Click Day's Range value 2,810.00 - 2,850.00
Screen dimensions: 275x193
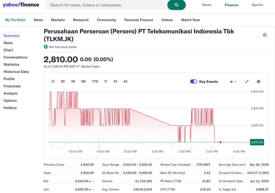pyautogui.click(x=137, y=164)
